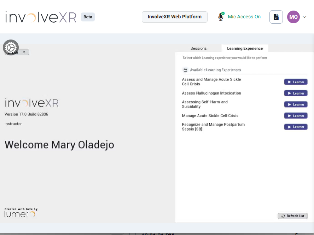
Task: Start Assess and Manage Acute Sickle Cell Crisis as Learner
Action: tap(296, 82)
